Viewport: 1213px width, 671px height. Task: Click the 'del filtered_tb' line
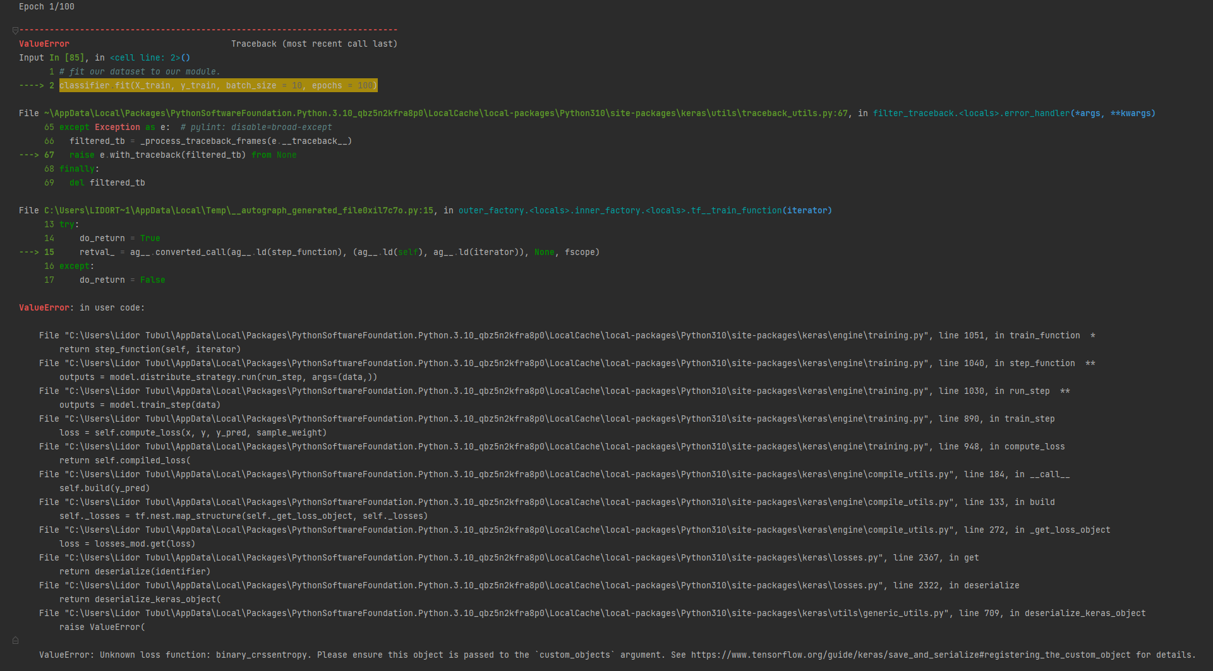click(x=107, y=182)
